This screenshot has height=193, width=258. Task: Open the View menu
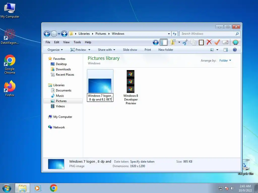tap(66, 42)
